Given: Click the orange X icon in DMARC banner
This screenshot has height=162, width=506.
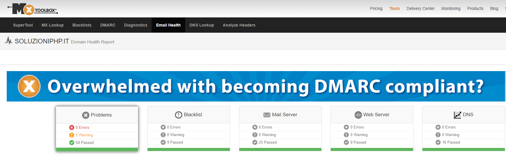Looking at the screenshot, I should 29,86.
